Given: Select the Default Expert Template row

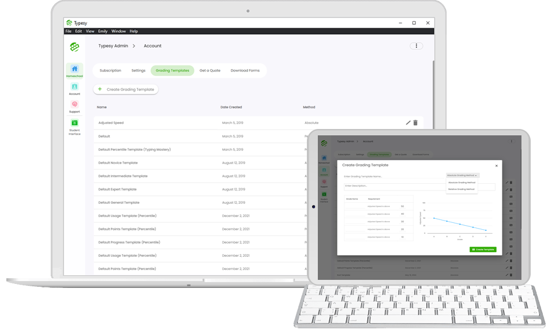Looking at the screenshot, I should (200, 189).
